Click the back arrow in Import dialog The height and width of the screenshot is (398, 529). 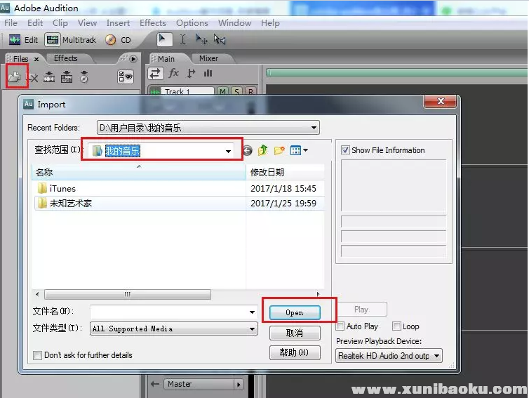click(x=248, y=150)
